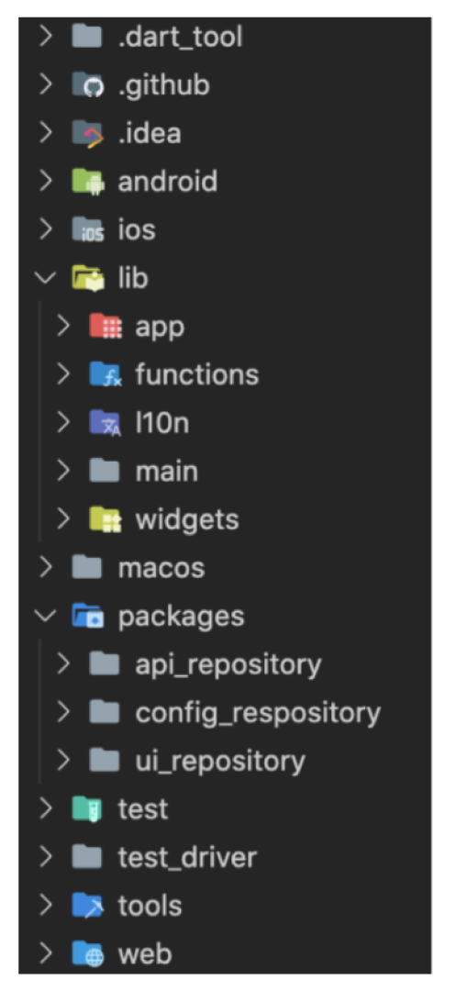The height and width of the screenshot is (991, 456).
Task: Collapse the packages folder chevron
Action: pyautogui.click(x=47, y=617)
